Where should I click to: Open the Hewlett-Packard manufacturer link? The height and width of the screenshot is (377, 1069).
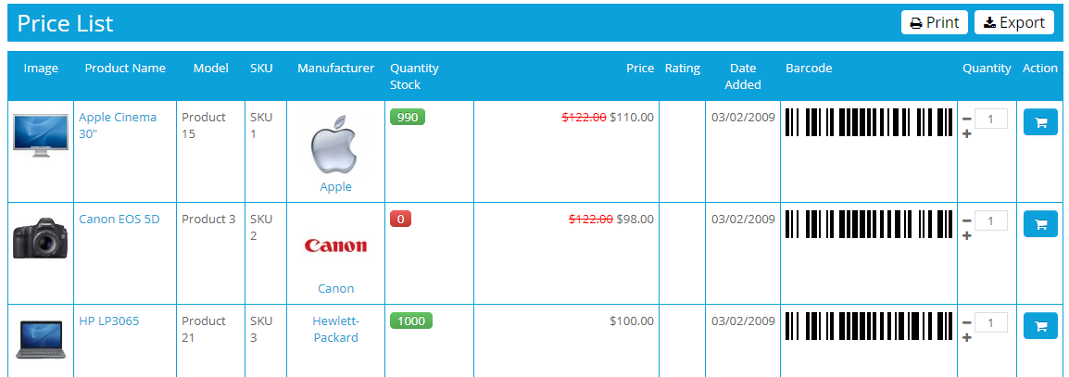coord(335,330)
